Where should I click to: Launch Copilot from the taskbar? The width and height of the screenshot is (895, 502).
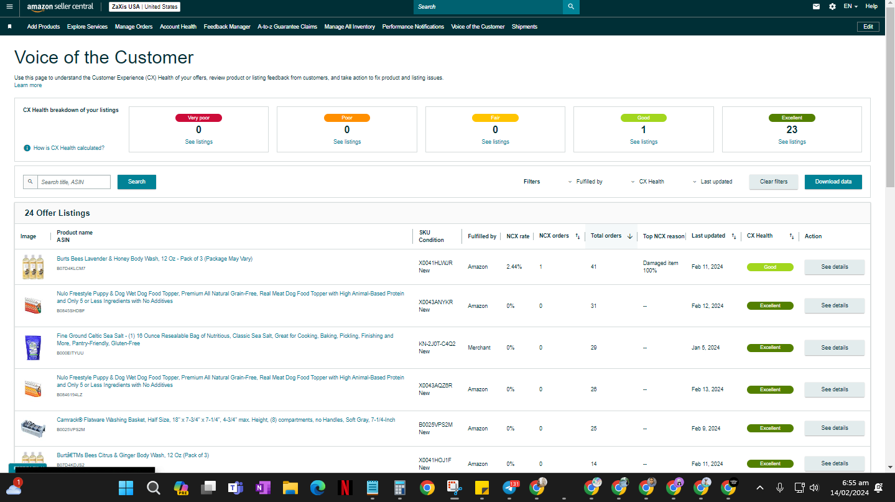click(180, 488)
